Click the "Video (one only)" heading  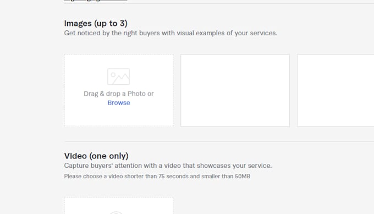pyautogui.click(x=96, y=156)
